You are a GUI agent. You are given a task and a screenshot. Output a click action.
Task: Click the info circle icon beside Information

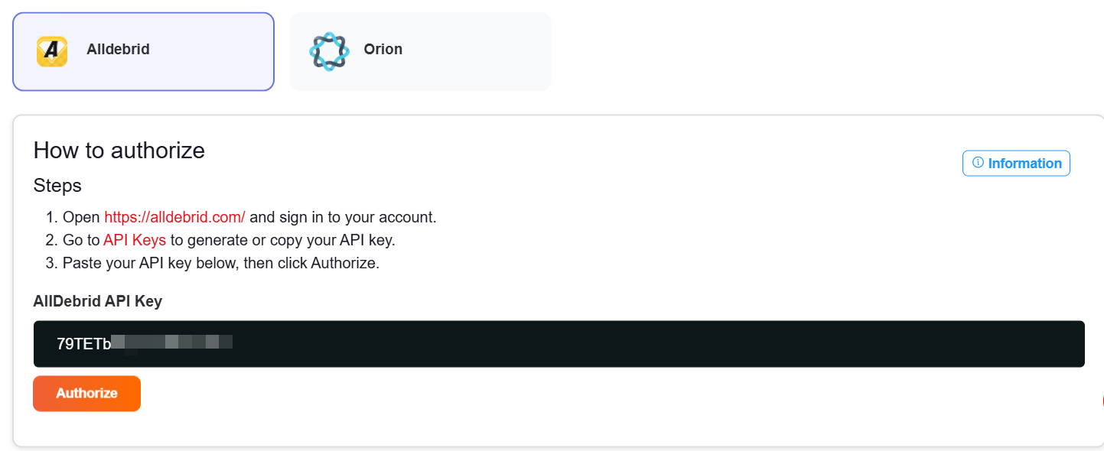coord(978,163)
